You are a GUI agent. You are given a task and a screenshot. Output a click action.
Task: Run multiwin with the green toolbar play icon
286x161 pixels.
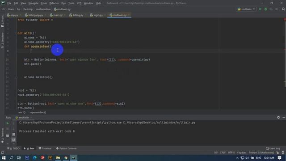260,9
